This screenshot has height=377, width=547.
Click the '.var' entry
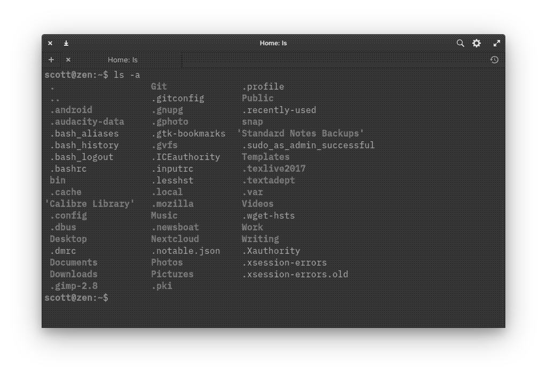[x=252, y=192]
